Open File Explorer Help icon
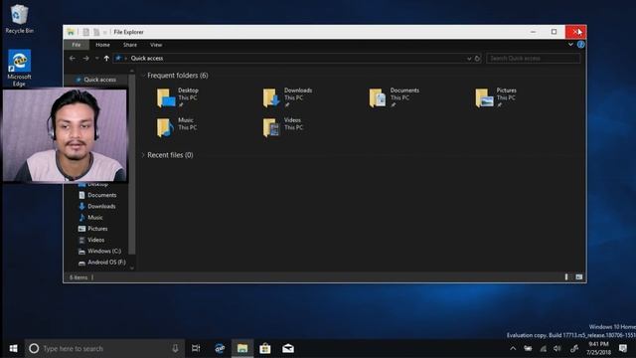The image size is (636, 358). (580, 44)
